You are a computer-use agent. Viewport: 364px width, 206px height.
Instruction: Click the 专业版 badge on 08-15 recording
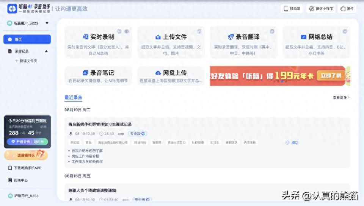142,200
